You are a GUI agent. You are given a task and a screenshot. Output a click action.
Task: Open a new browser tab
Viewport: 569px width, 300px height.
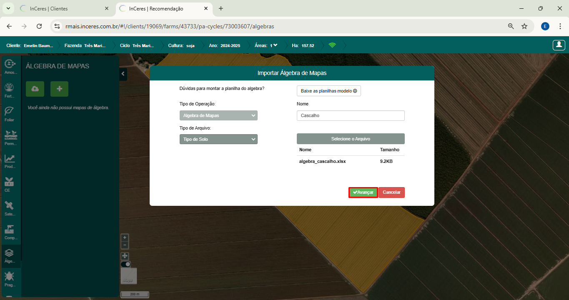tap(221, 8)
